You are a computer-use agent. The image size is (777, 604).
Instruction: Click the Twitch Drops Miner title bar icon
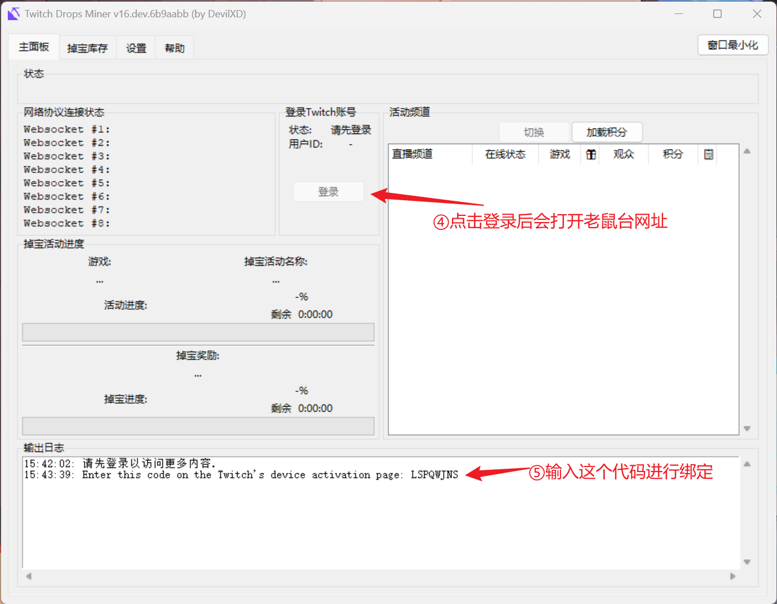pyautogui.click(x=13, y=13)
